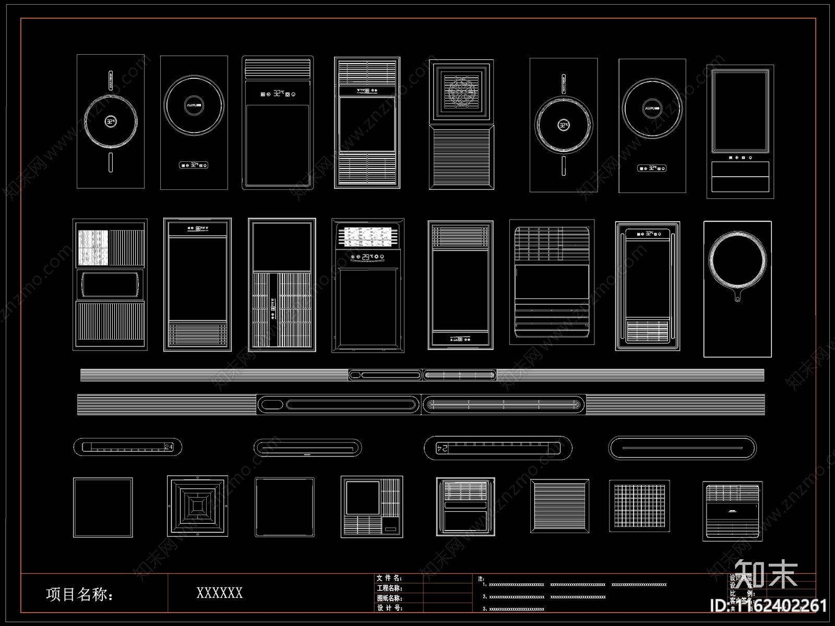This screenshot has height=626, width=835.
Task: Select the 文件名 field label
Action: pyautogui.click(x=389, y=578)
